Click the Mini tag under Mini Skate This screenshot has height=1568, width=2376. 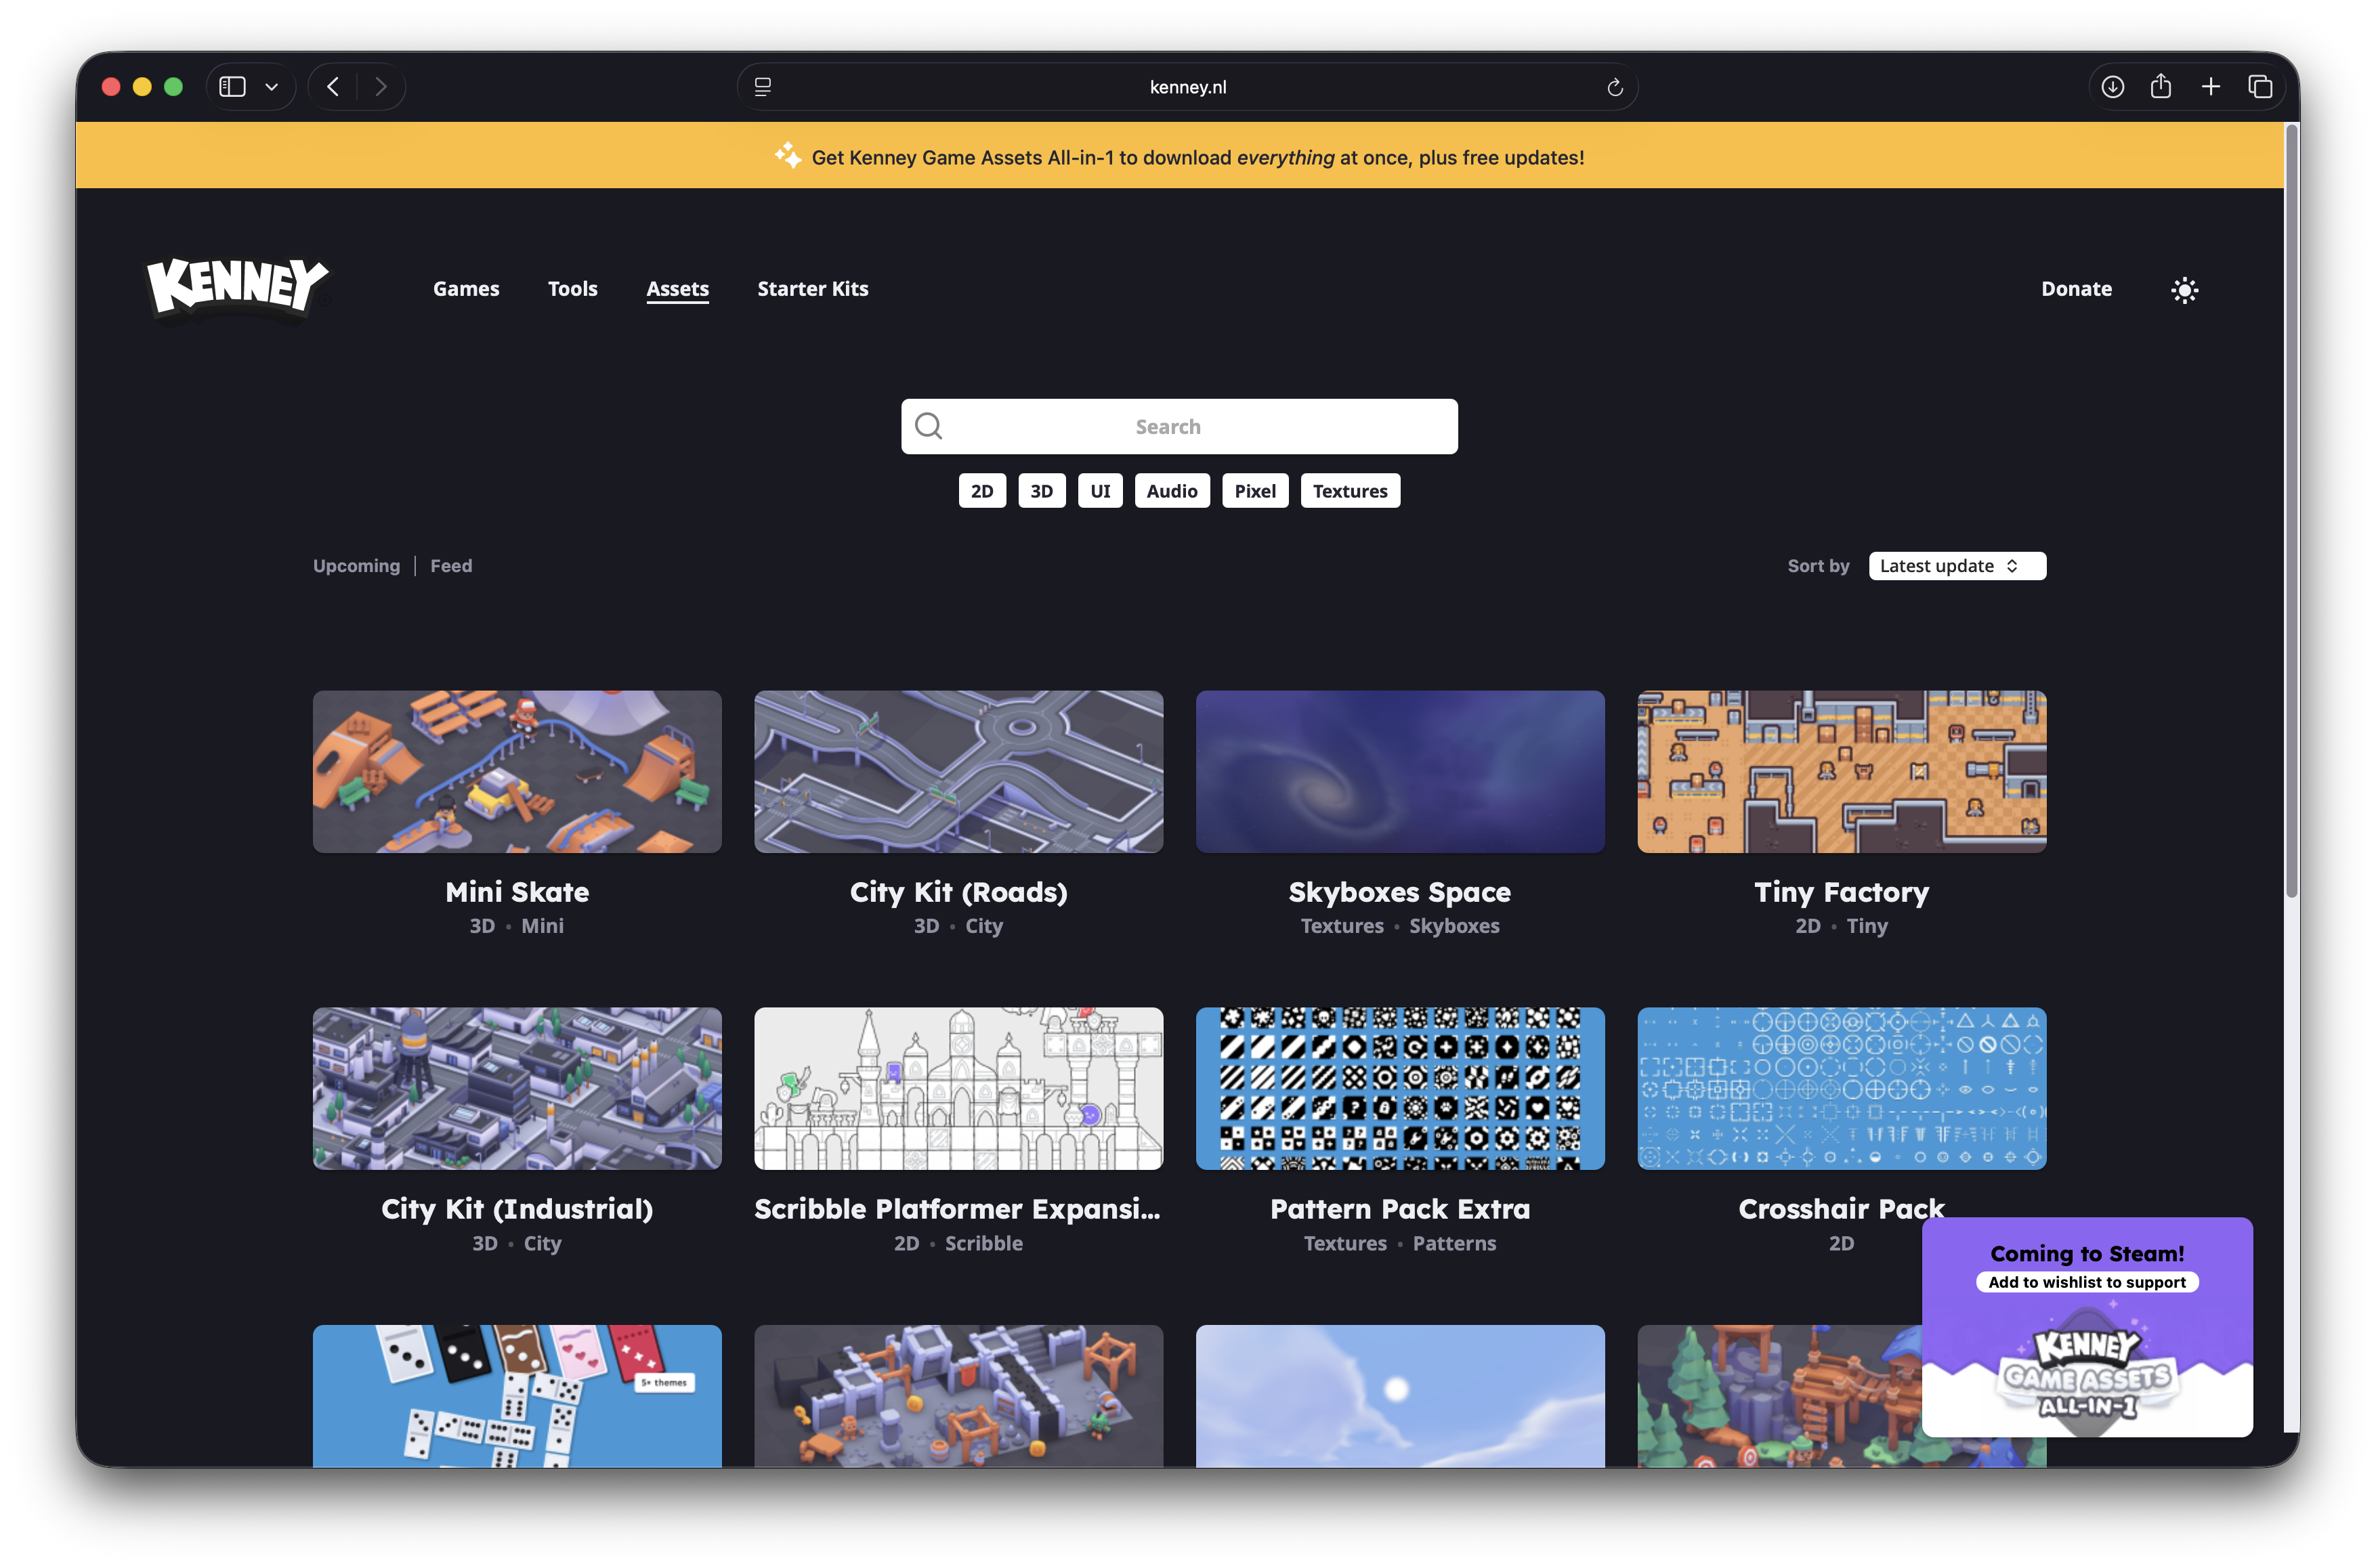(543, 926)
